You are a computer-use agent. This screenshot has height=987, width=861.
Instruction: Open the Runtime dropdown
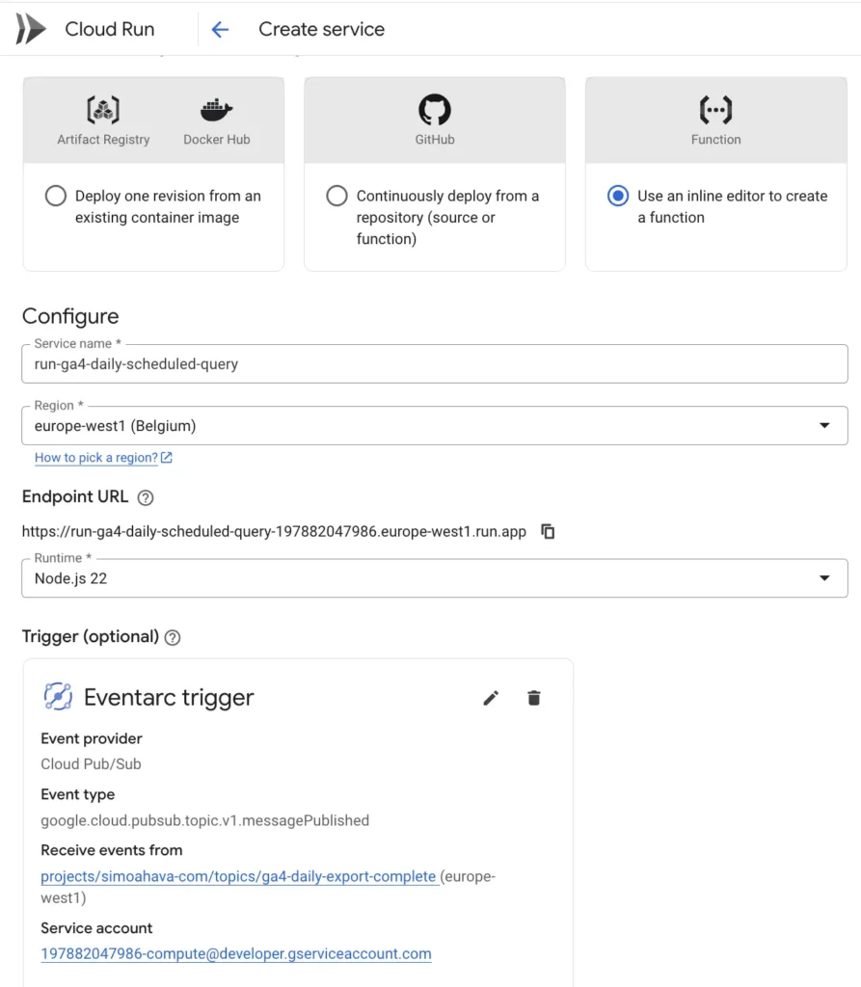click(x=824, y=578)
